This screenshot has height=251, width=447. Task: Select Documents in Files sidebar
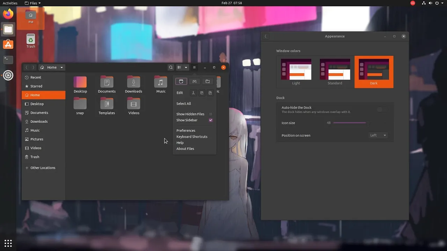[43, 113]
